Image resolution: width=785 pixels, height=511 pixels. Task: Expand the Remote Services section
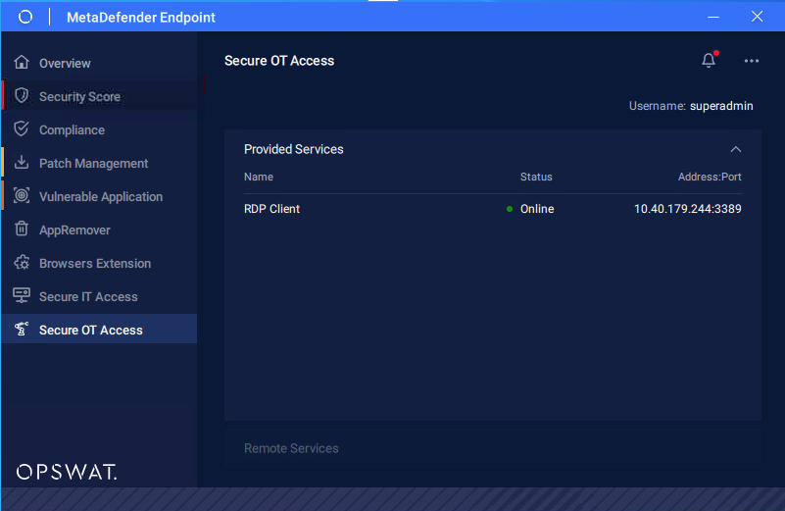click(x=493, y=448)
